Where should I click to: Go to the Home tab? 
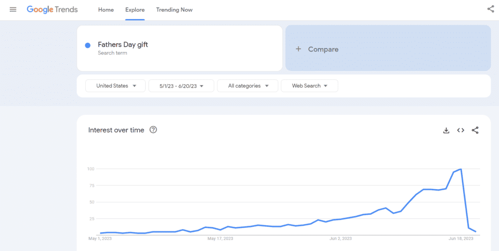[x=106, y=10]
